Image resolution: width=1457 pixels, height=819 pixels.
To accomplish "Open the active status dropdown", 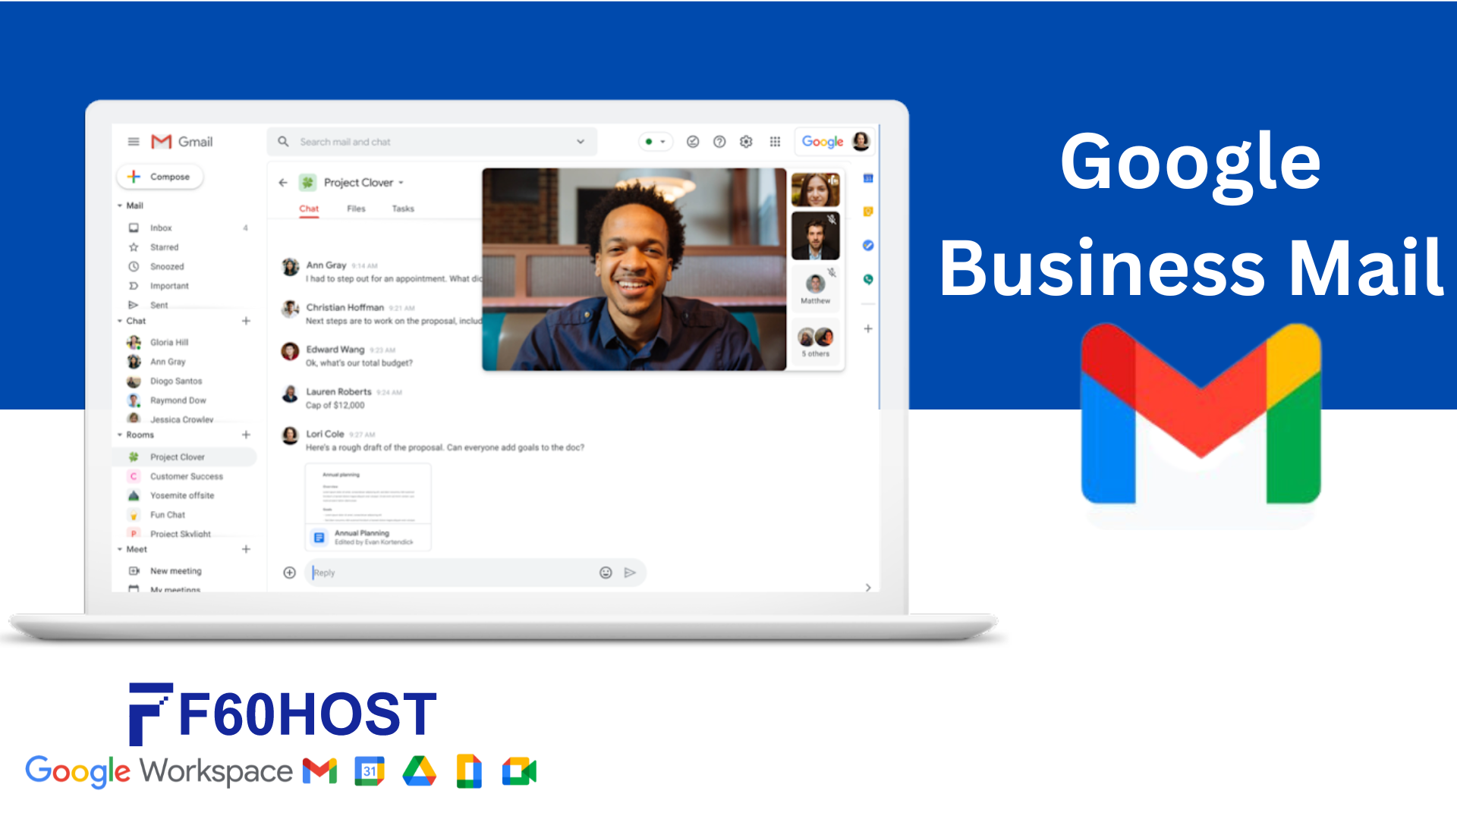I will 656,142.
